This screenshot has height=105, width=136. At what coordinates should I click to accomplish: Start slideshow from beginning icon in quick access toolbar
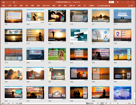click(14, 2)
